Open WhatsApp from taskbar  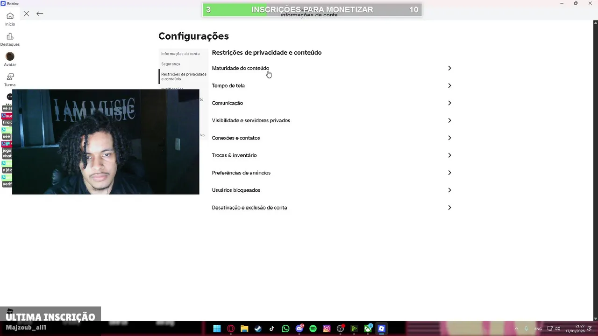point(285,329)
